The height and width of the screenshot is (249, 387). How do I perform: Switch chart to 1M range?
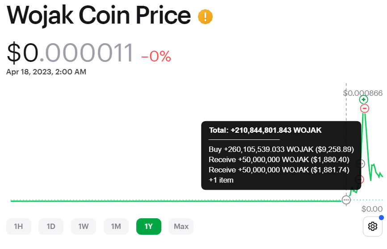coord(116,226)
